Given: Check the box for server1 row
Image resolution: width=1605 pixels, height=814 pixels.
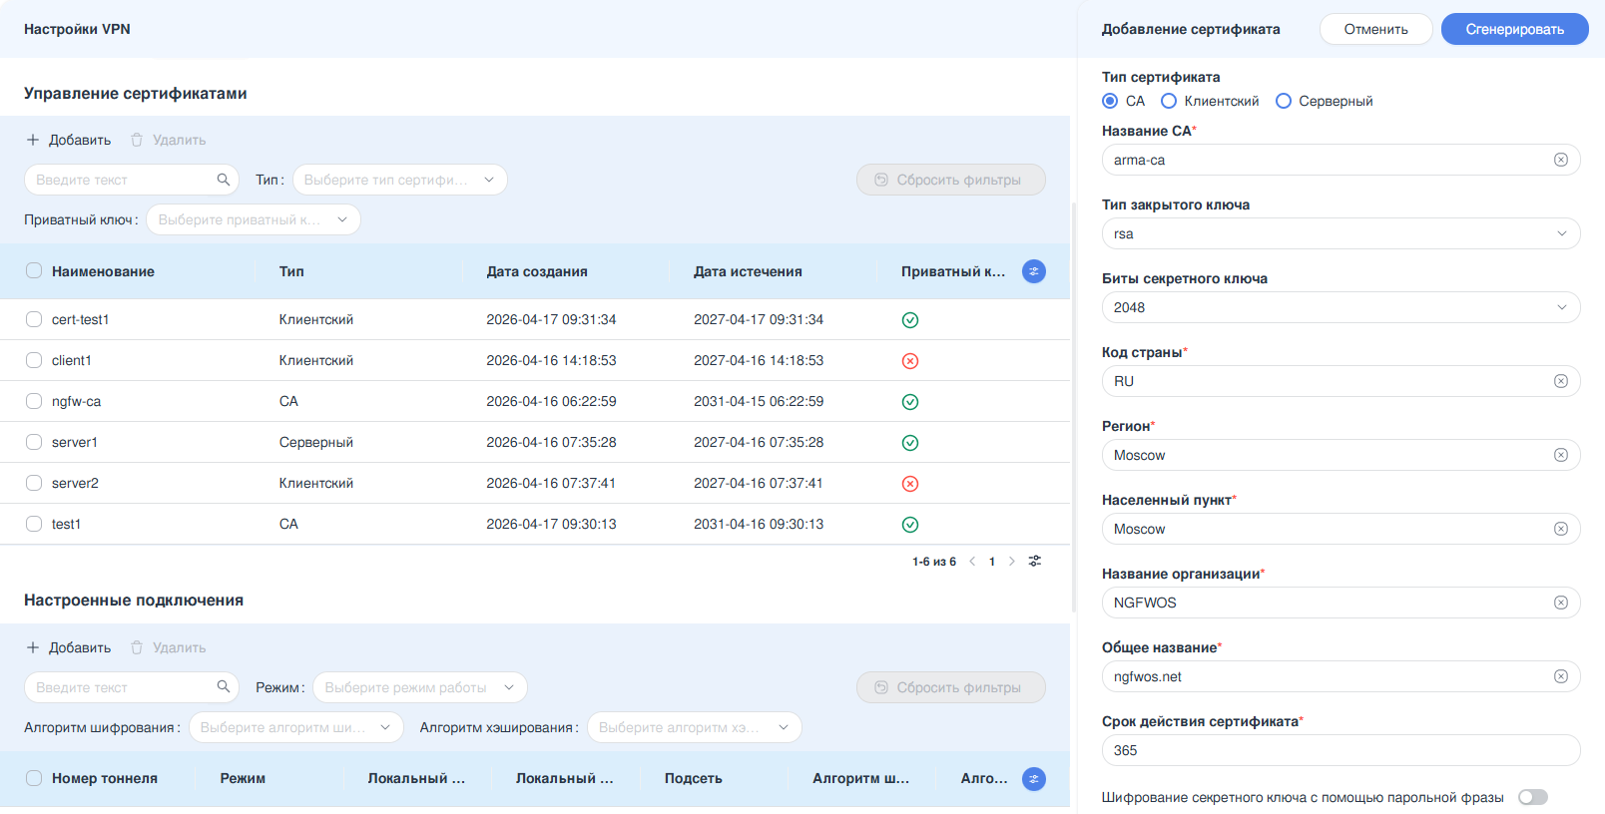Looking at the screenshot, I should [x=34, y=442].
